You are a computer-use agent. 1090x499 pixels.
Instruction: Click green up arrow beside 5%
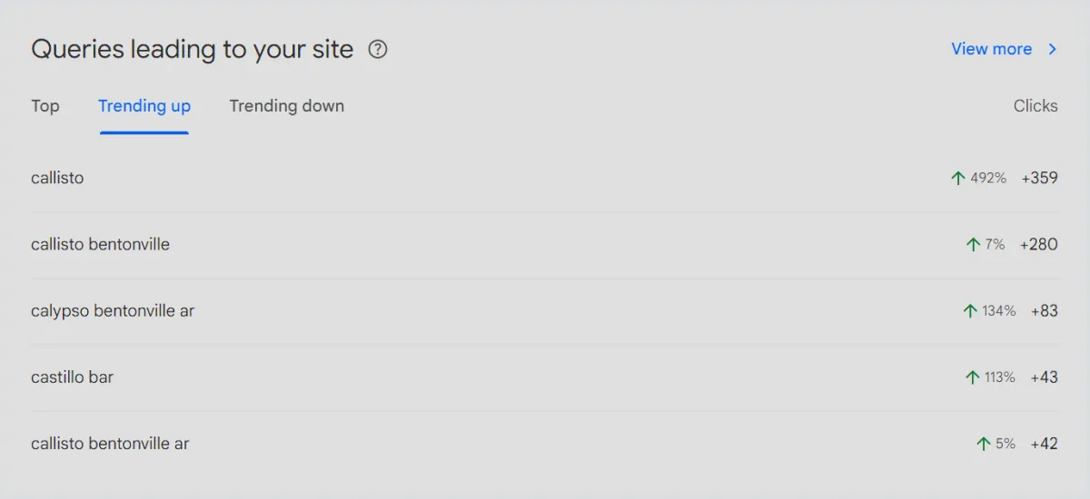pyautogui.click(x=983, y=444)
